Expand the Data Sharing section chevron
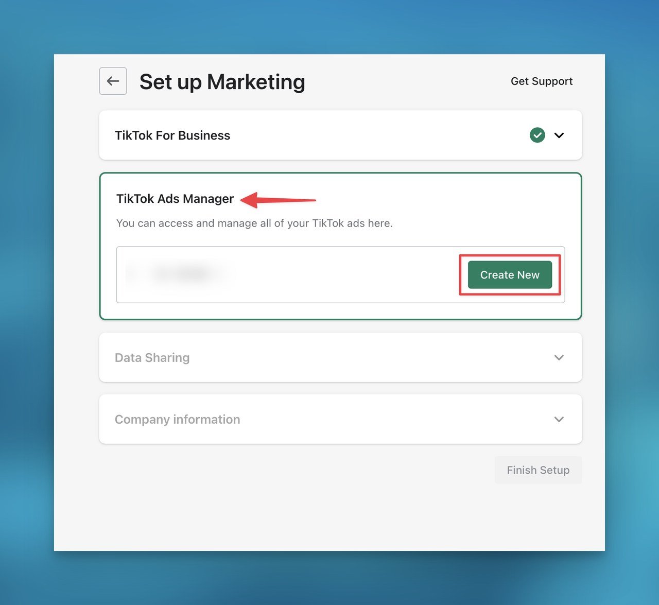Viewport: 659px width, 605px height. coord(559,357)
